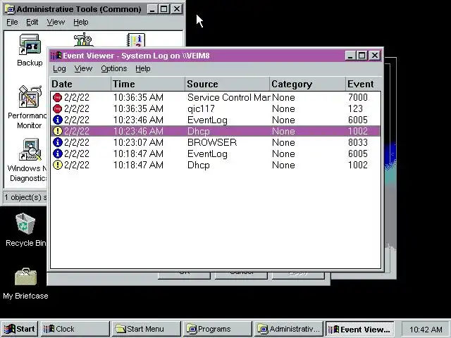The width and height of the screenshot is (451, 338).
Task: Select event ID 7000
Action: click(357, 97)
